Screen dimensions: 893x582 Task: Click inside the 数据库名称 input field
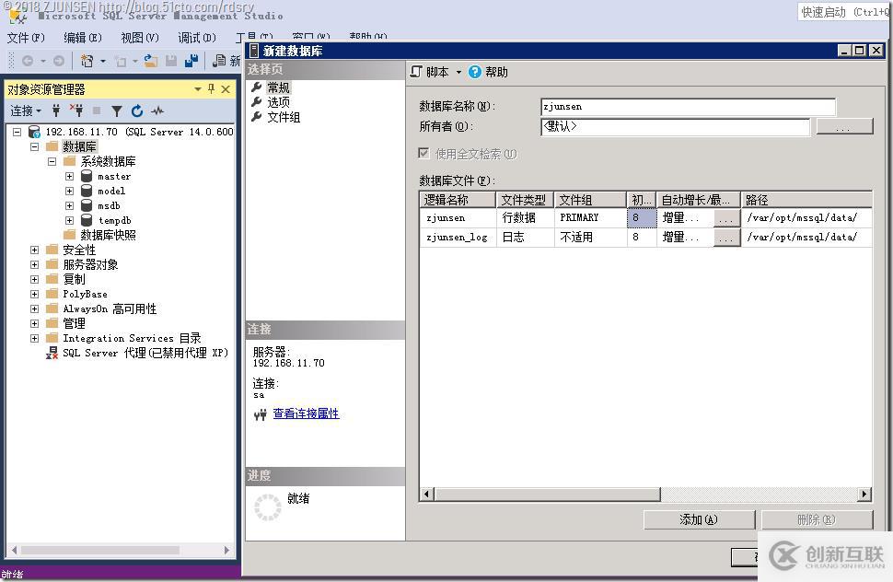point(686,106)
